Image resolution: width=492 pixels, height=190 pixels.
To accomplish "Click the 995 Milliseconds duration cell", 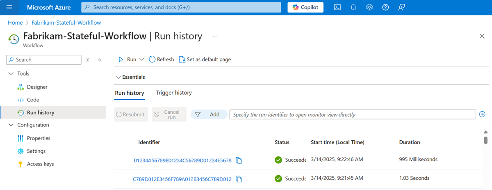I will (418, 159).
